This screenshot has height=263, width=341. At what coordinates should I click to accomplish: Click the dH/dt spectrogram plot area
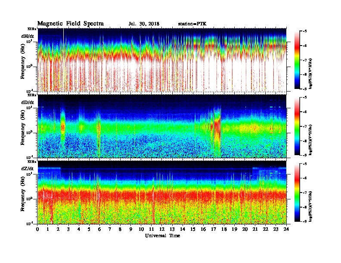[162, 60]
